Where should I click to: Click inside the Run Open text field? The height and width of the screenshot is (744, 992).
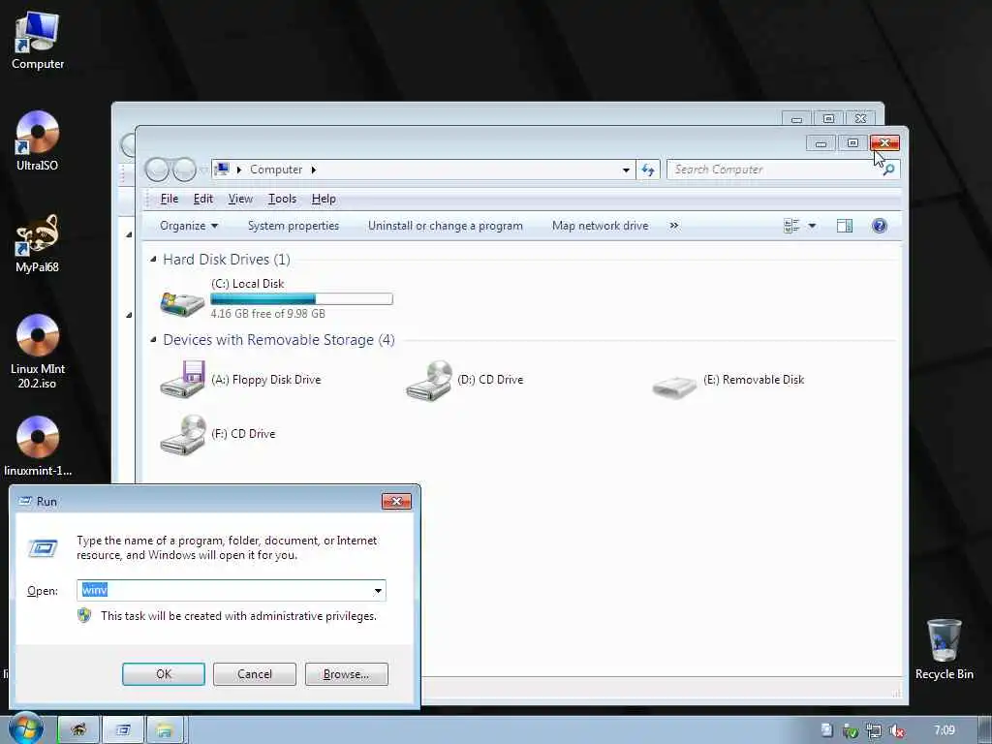[x=224, y=591]
